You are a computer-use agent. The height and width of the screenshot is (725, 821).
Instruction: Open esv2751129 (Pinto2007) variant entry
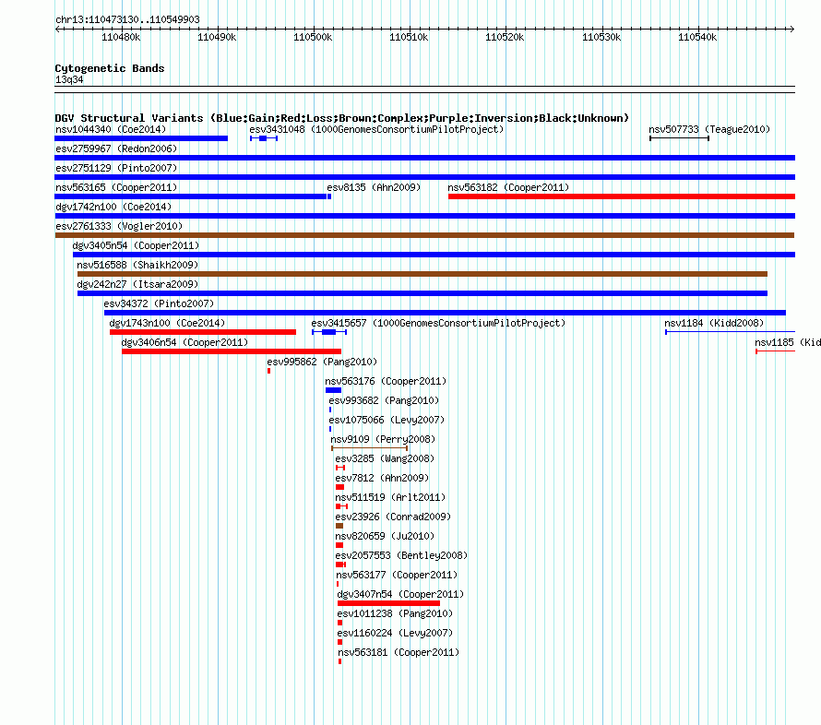pyautogui.click(x=116, y=168)
